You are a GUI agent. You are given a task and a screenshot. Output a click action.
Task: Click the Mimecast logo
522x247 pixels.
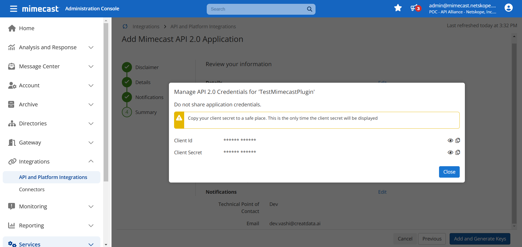41,9
